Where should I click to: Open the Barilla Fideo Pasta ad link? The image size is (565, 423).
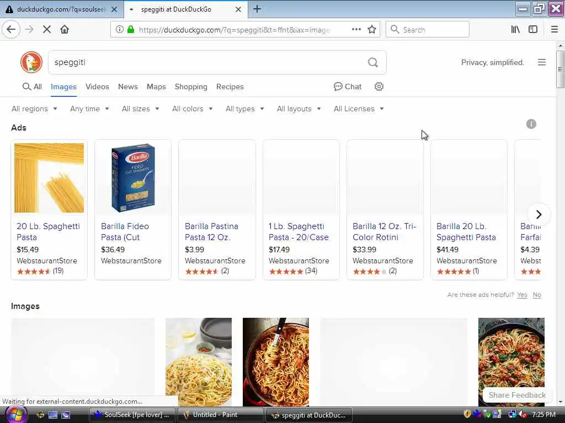pos(125,232)
